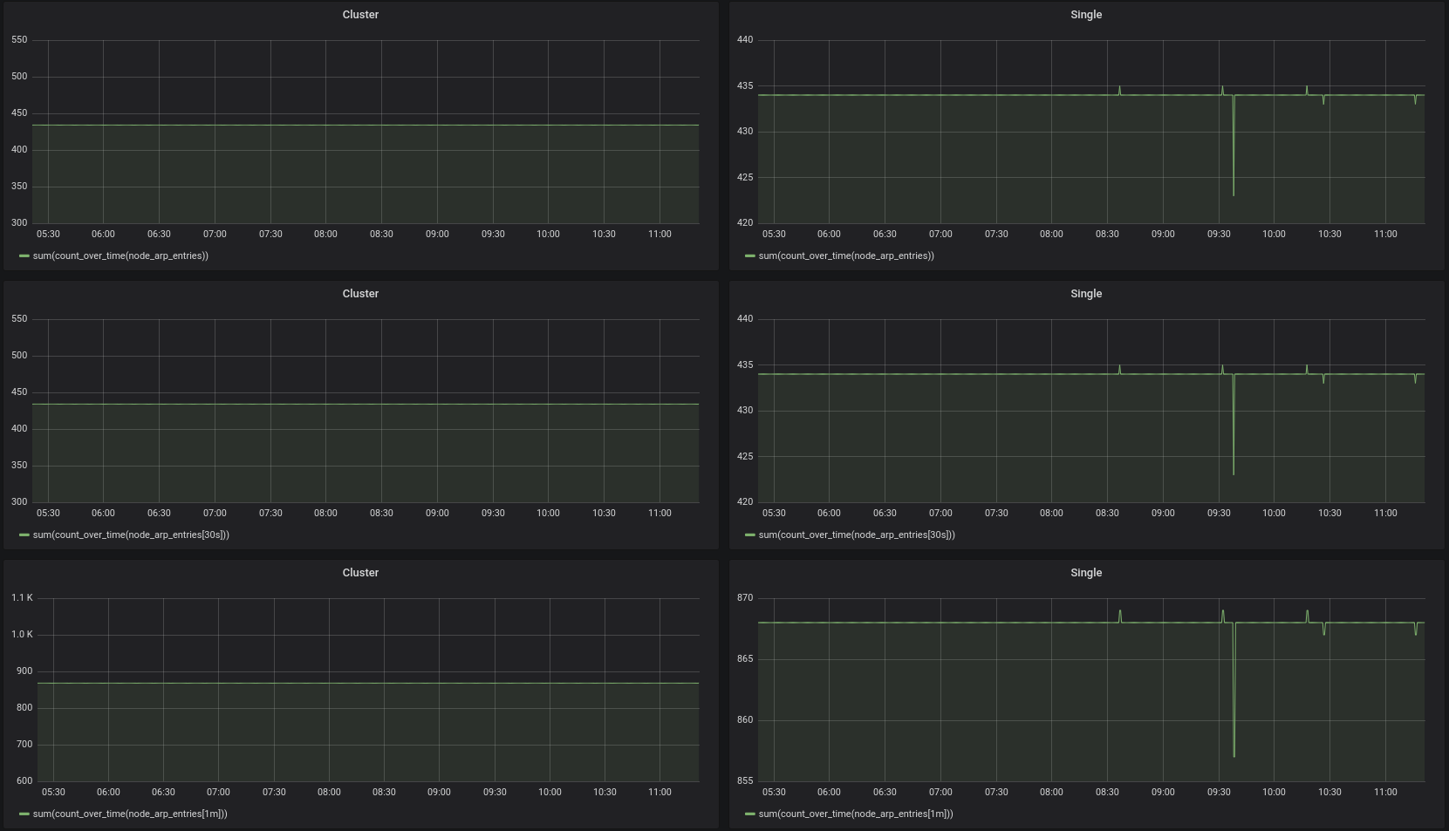
Task: Click the 865 y-axis label
Action: 745,659
